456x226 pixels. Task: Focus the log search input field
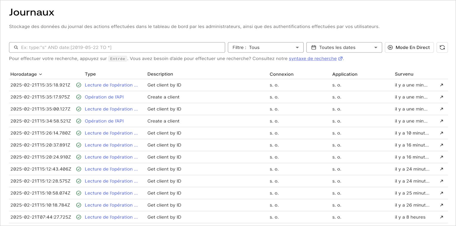click(117, 47)
